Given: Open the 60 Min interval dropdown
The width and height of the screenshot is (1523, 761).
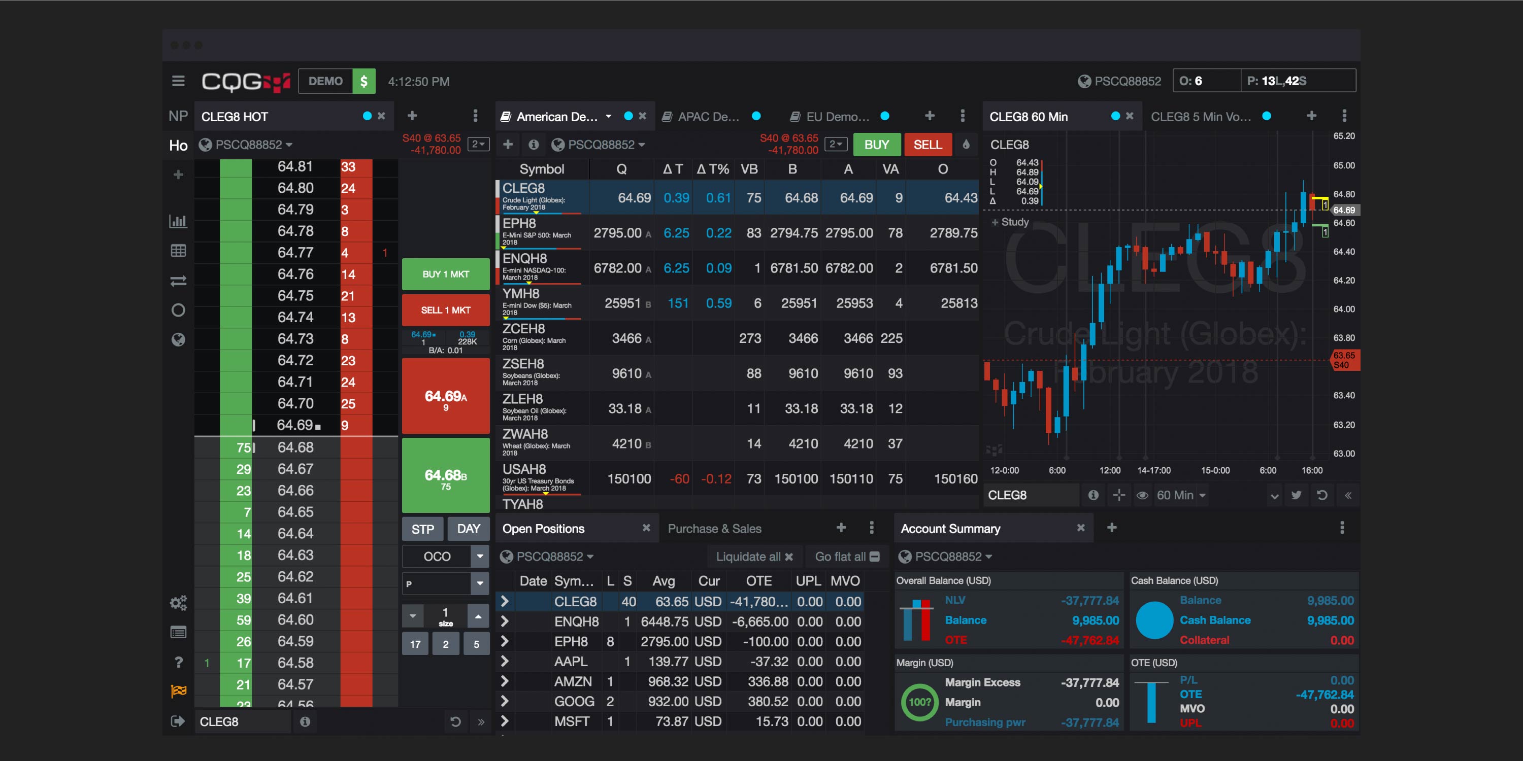Looking at the screenshot, I should click(1181, 495).
